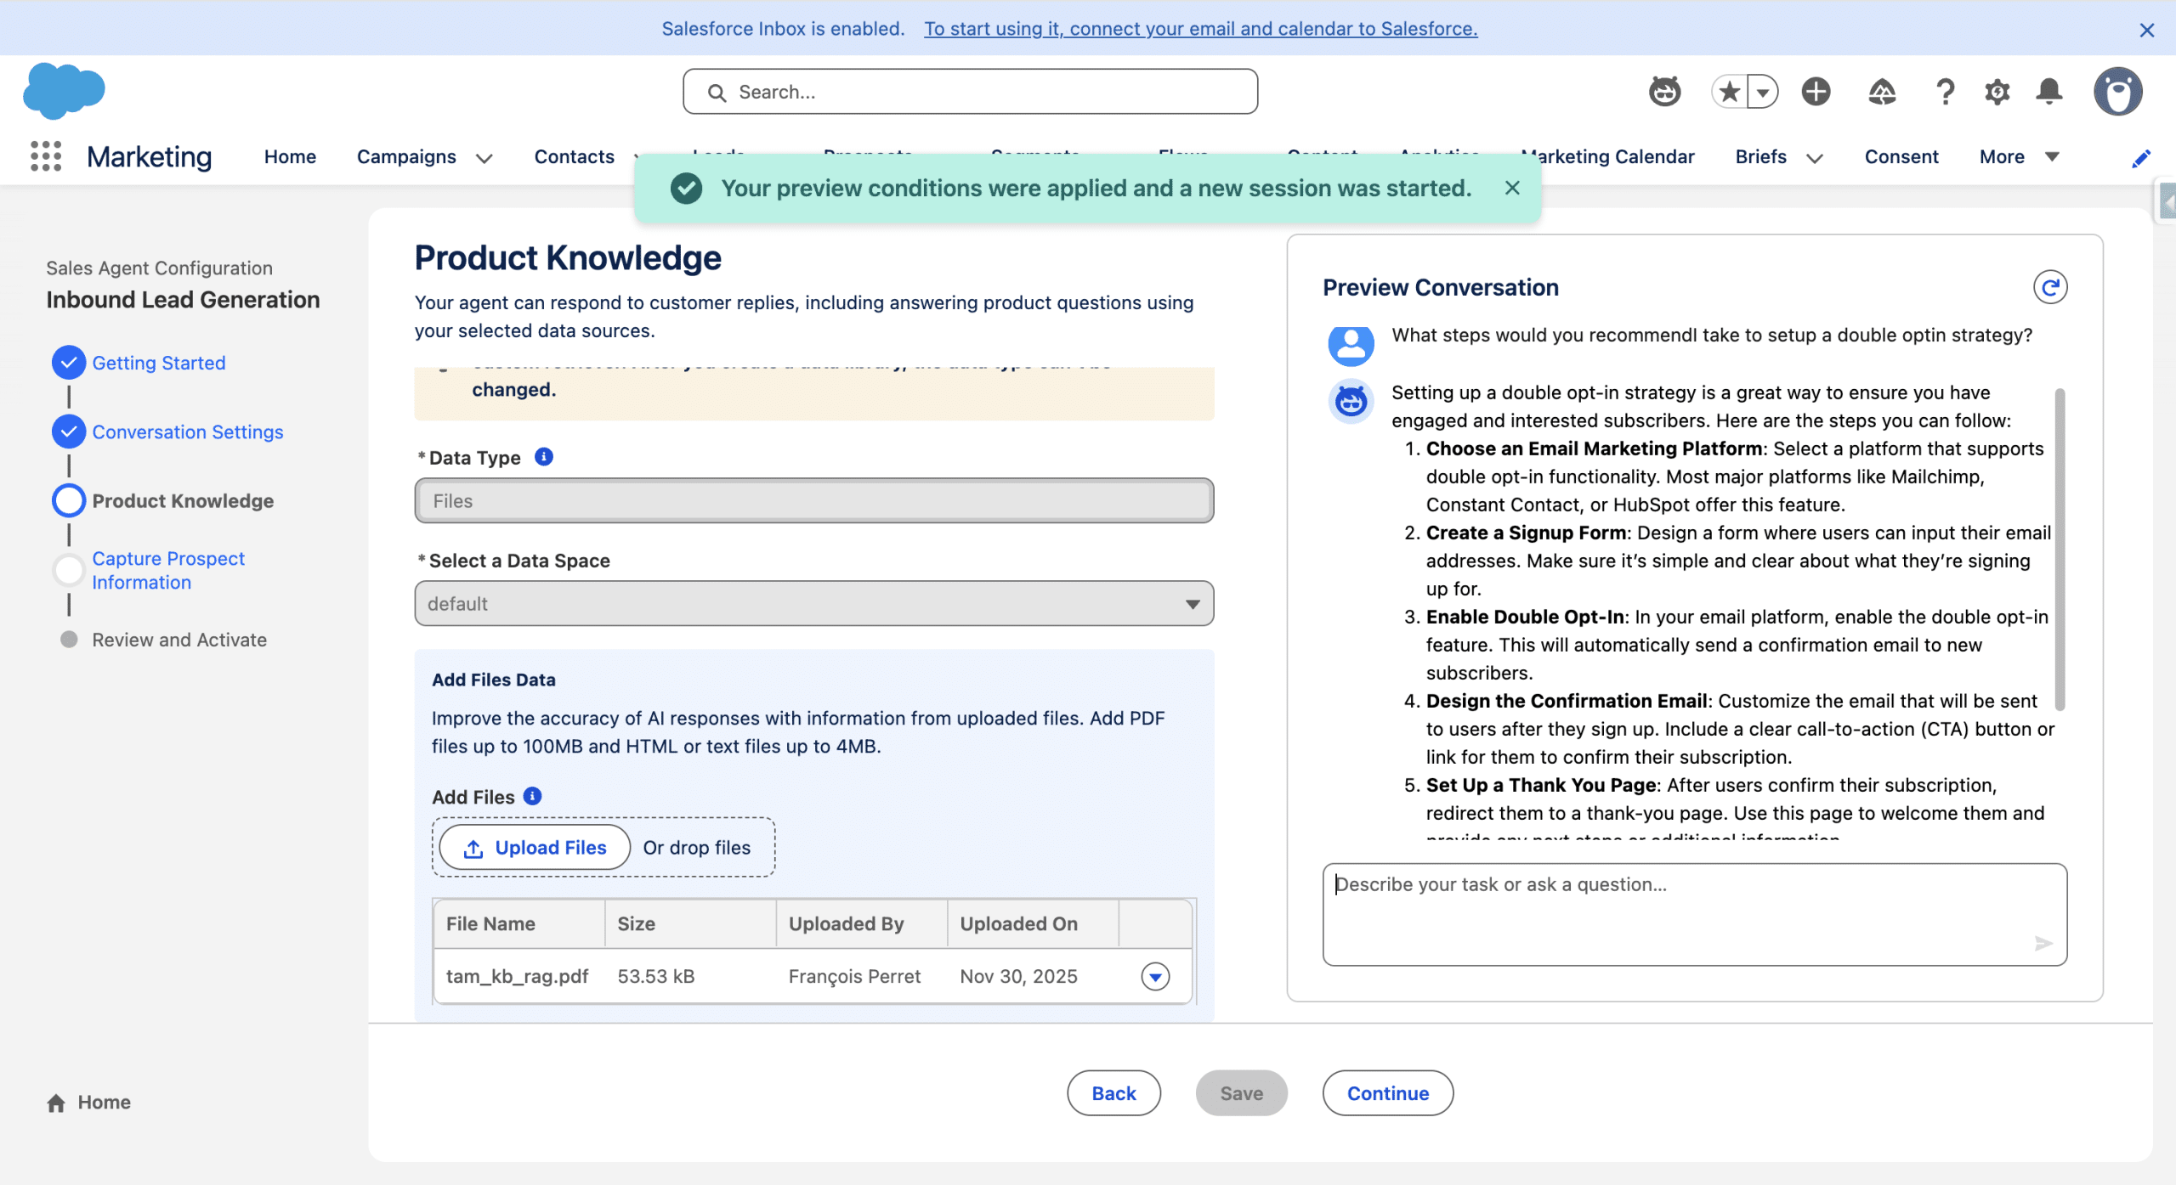Switch to the Consent tab

point(1901,156)
